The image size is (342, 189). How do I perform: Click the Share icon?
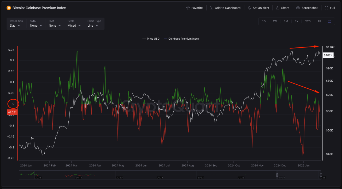point(278,8)
